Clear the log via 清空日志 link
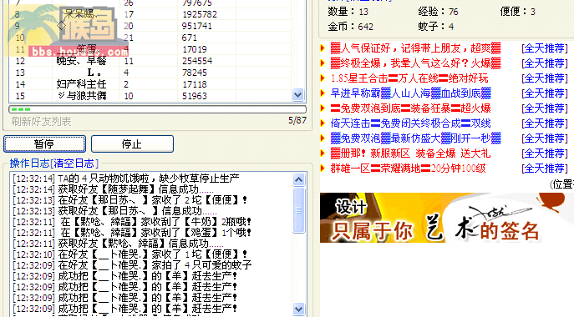Image resolution: width=574 pixels, height=317 pixels. coord(74,163)
